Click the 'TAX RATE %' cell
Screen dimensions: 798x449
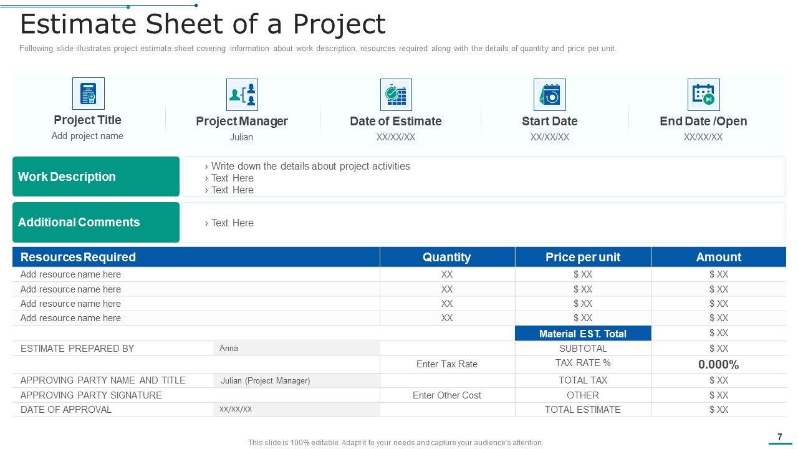pyautogui.click(x=583, y=363)
